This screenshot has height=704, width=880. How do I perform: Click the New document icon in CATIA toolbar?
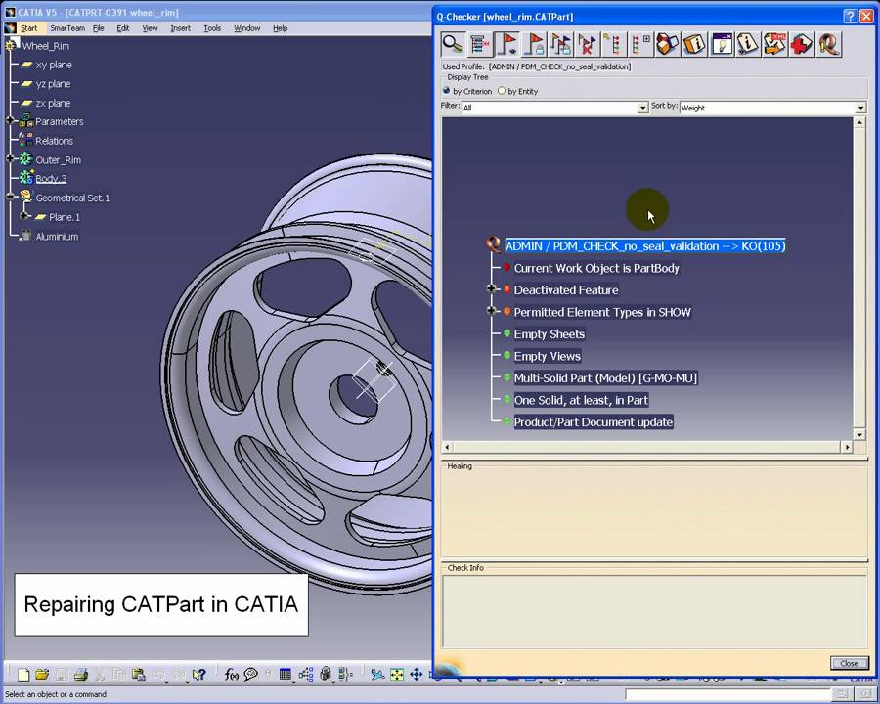point(23,675)
